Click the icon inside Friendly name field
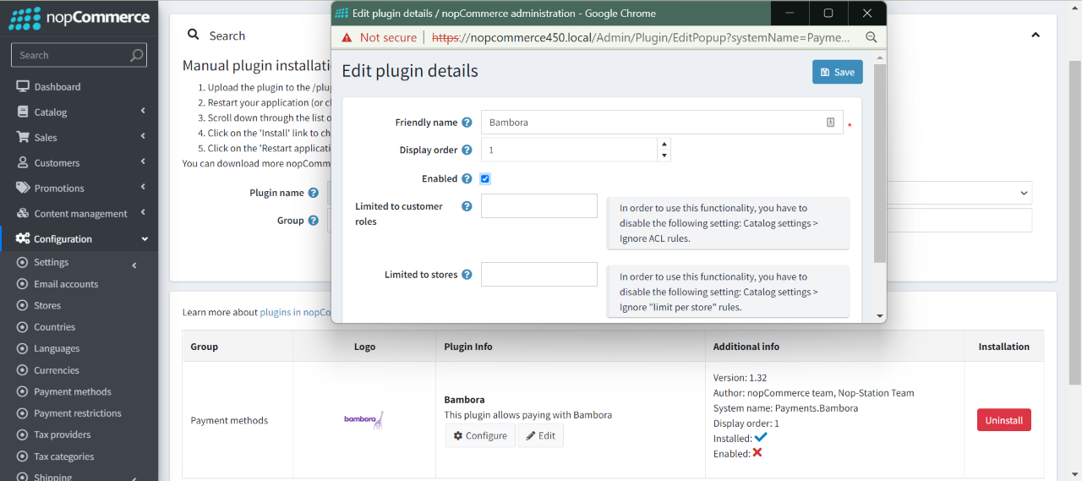Viewport: 1082px width, 481px height. [830, 123]
